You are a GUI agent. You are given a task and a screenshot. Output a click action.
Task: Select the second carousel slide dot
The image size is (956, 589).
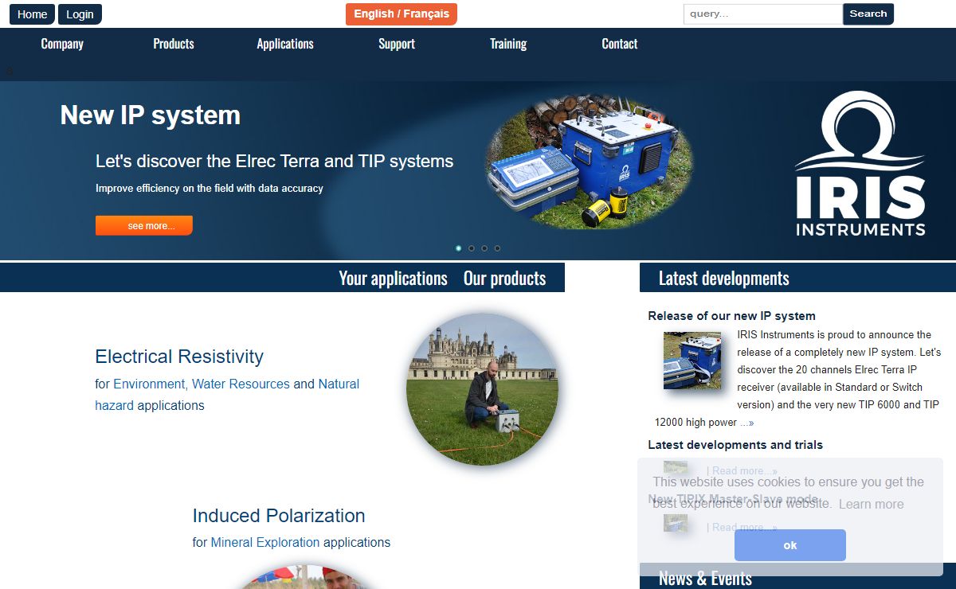coord(472,248)
